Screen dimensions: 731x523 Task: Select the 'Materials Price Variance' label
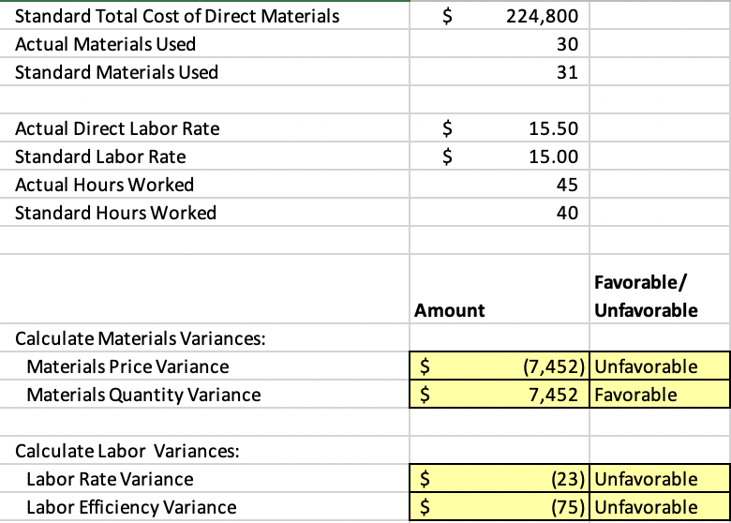[x=127, y=366]
